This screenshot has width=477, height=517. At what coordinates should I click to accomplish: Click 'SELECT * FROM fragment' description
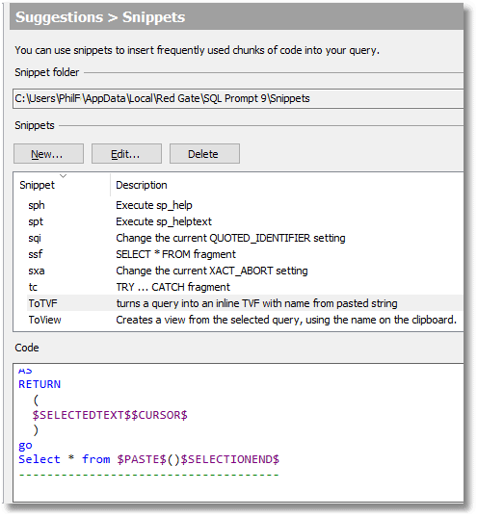pos(175,254)
